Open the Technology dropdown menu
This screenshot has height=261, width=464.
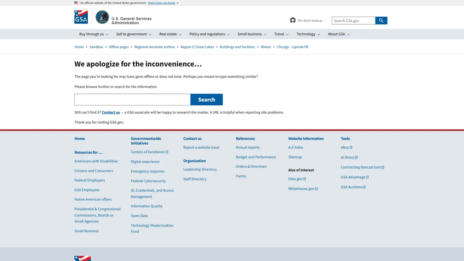coord(308,34)
